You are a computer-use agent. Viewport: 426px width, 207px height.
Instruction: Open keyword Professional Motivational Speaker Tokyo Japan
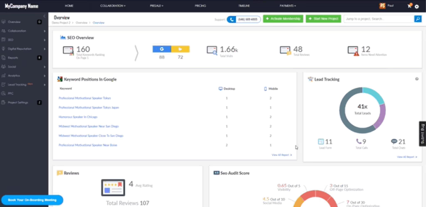pos(89,107)
